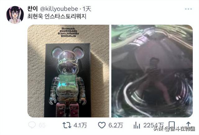Open the three-dot more options menu
The height and width of the screenshot is (135, 199).
[x=188, y=9]
